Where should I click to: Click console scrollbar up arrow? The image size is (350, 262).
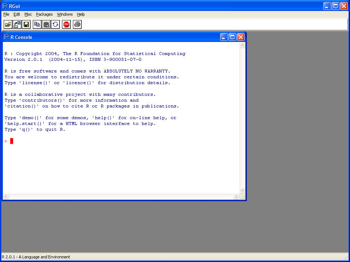coord(242,45)
